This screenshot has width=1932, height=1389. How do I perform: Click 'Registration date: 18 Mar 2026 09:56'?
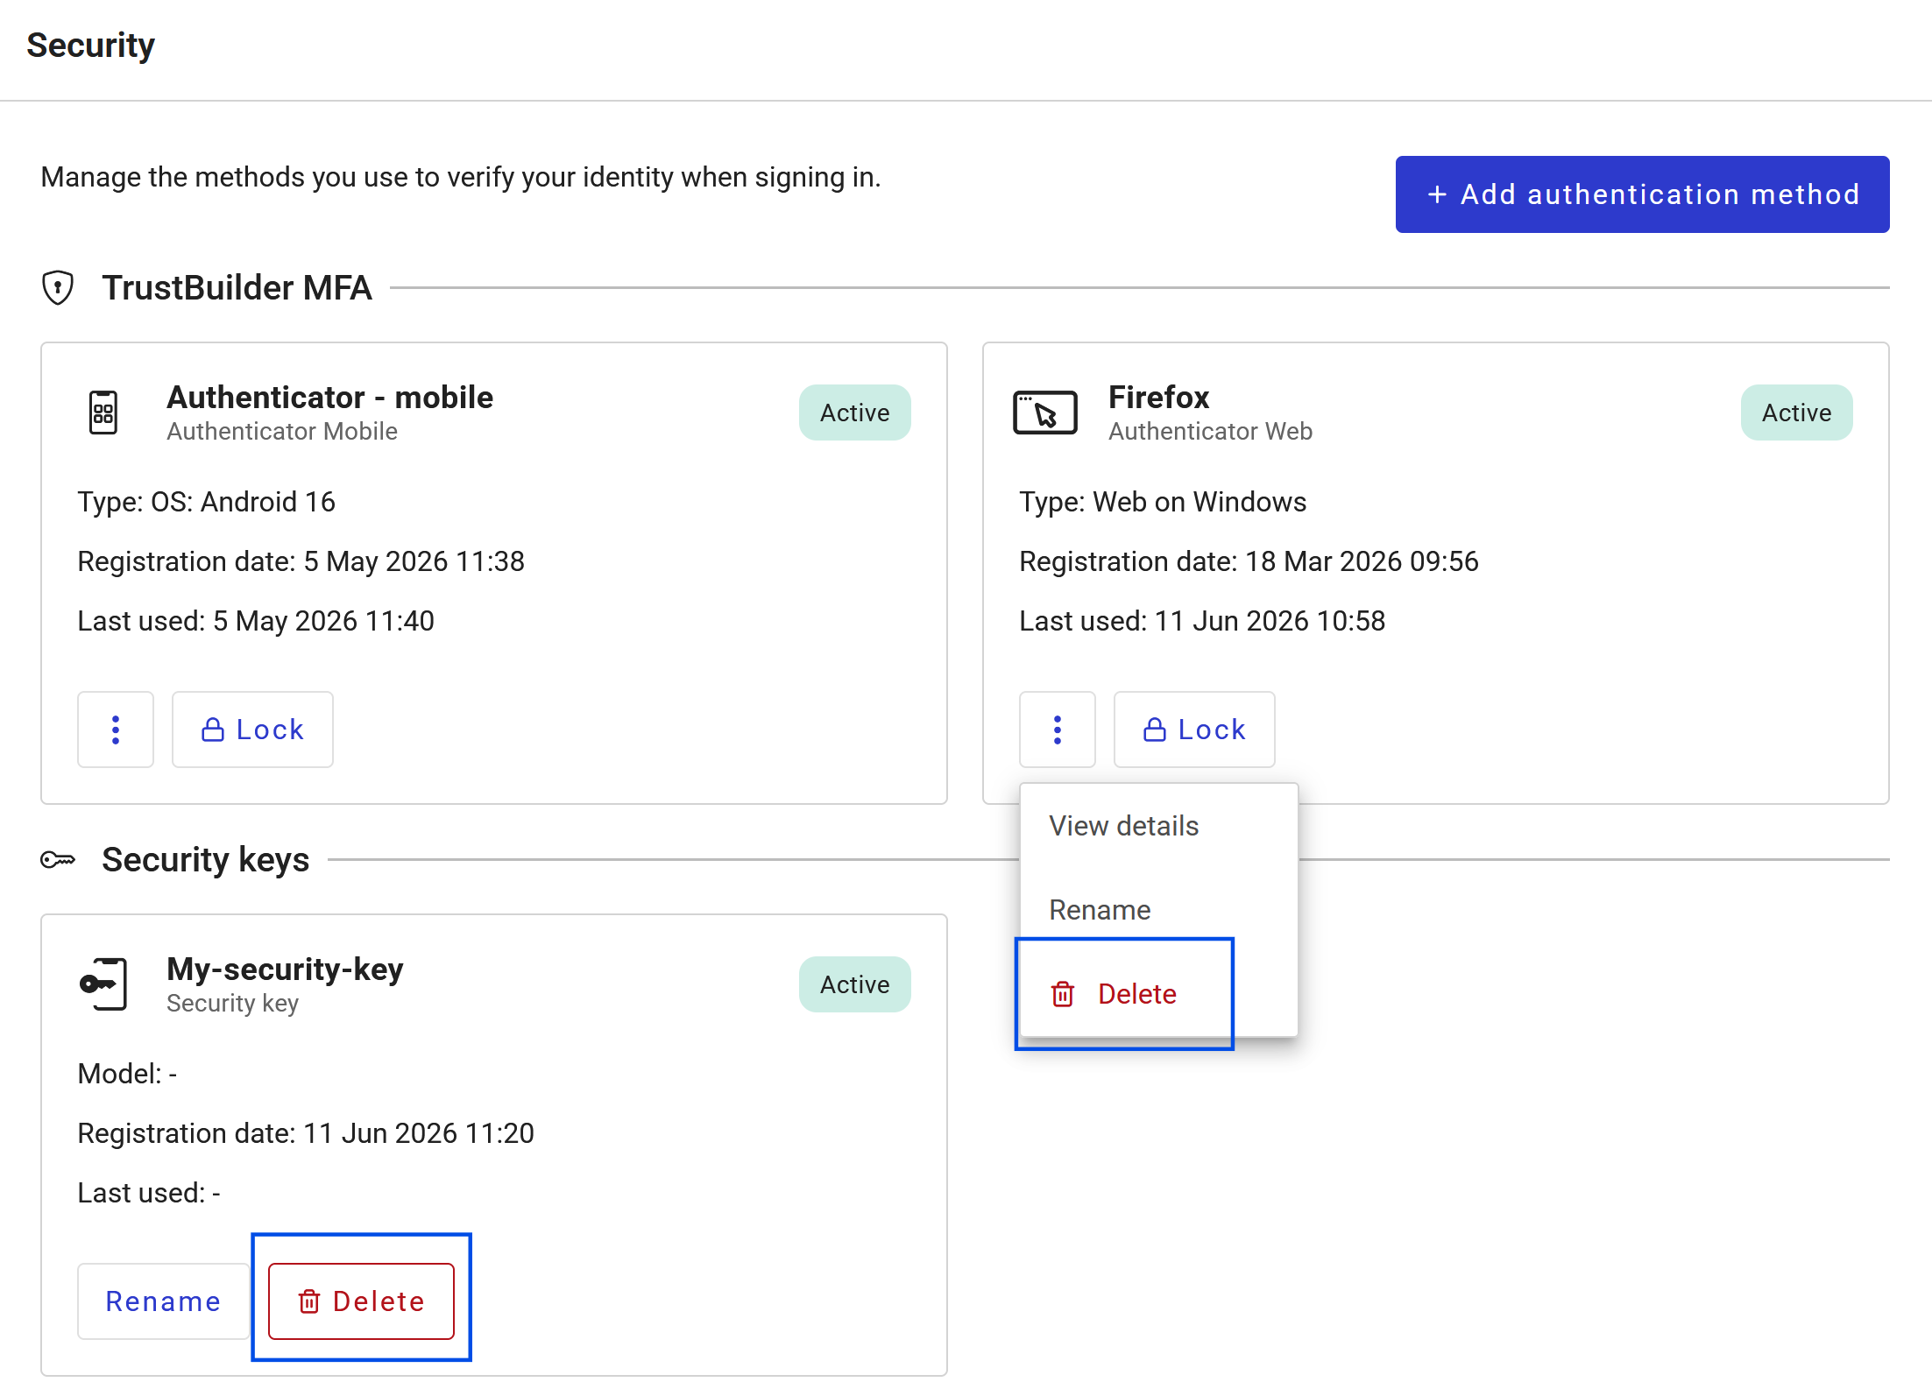coord(1249,561)
